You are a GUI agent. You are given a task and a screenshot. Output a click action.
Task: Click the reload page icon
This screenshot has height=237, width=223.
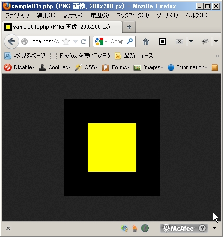click(x=83, y=41)
